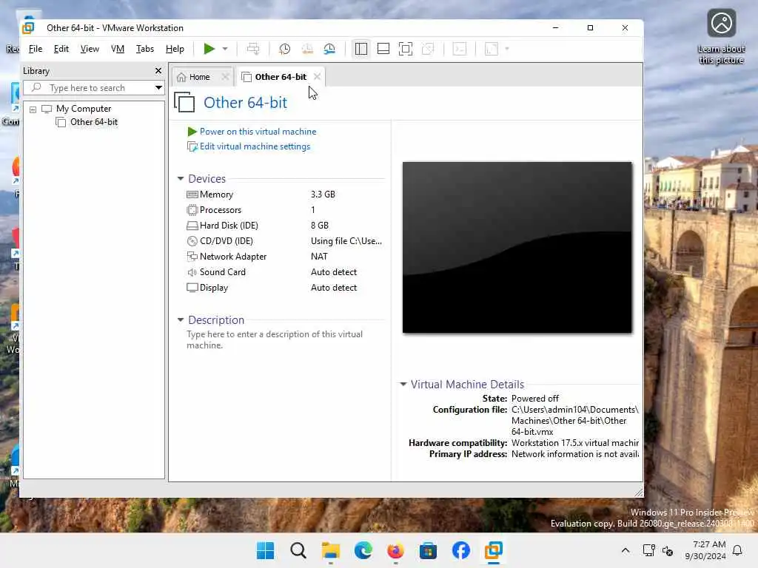Open the View menu
This screenshot has height=568, width=758.
[x=90, y=49]
